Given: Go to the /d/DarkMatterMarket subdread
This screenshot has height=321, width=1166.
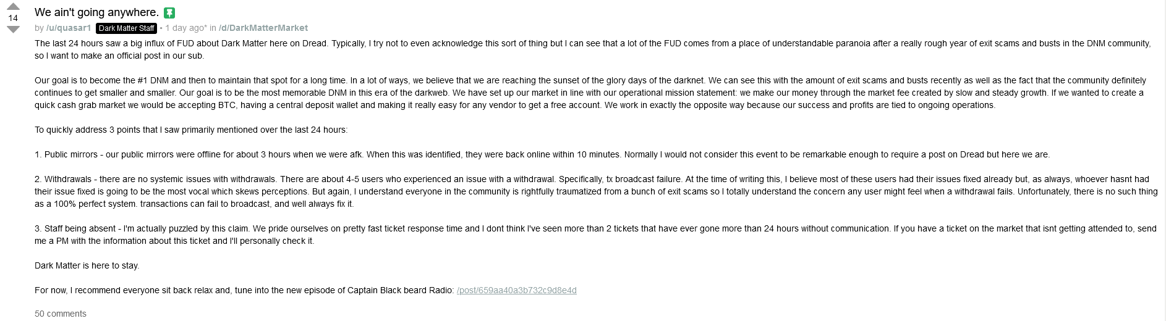Looking at the screenshot, I should click(x=263, y=28).
